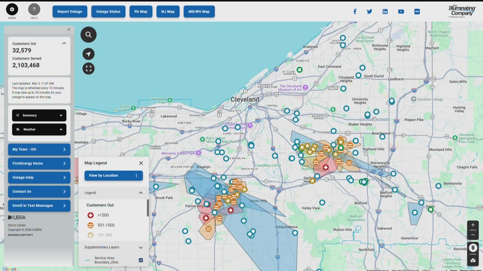Click the Google logo on map
This screenshot has height=271, width=483.
(x=10, y=269)
